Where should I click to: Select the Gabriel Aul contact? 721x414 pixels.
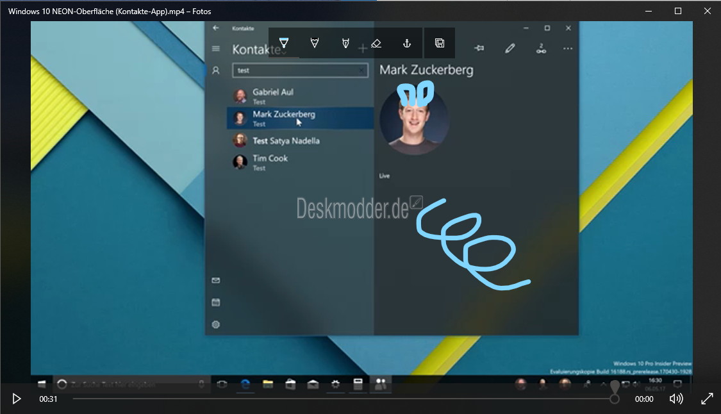click(x=301, y=96)
